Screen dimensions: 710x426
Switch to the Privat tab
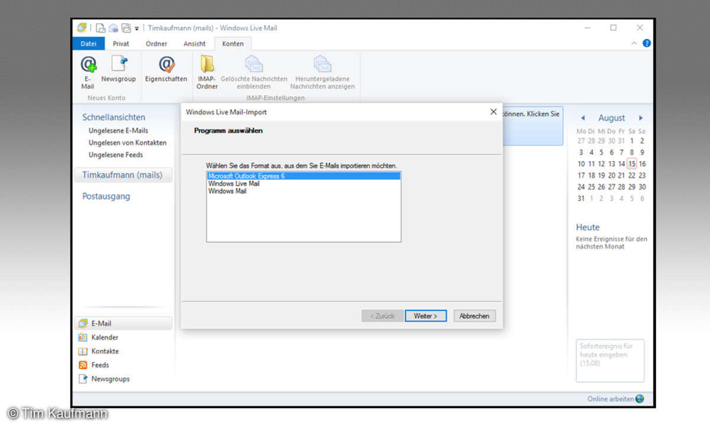click(121, 43)
